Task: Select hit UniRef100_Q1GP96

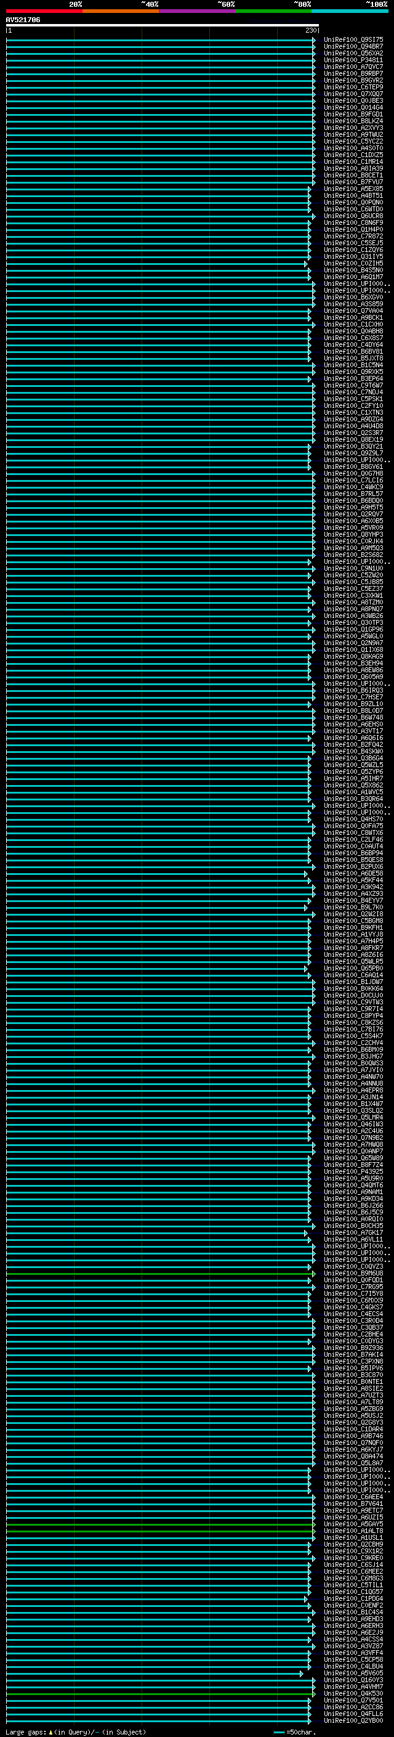Action: point(353,629)
